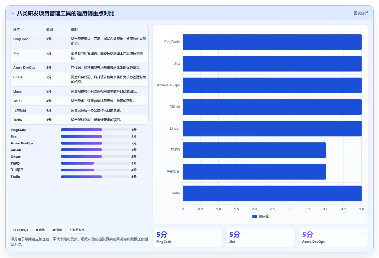379x258 pixels.
Task: Click the Linear cell in the table
Action: coord(18,92)
